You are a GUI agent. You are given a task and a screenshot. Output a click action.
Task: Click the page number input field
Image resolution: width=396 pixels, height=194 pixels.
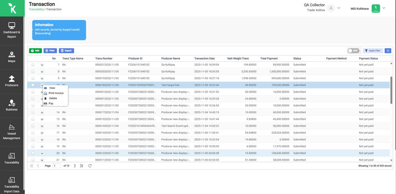tap(57, 166)
